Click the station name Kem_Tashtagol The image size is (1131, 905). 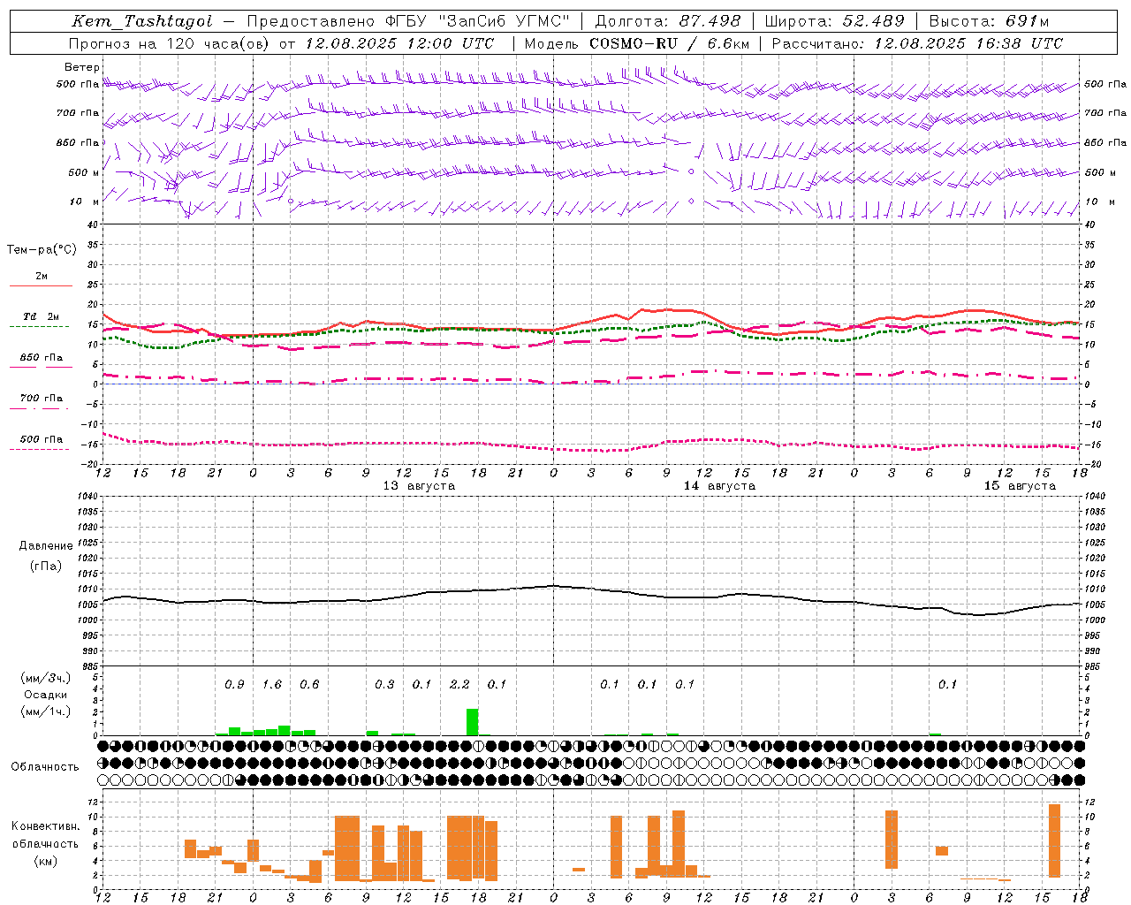(x=142, y=21)
